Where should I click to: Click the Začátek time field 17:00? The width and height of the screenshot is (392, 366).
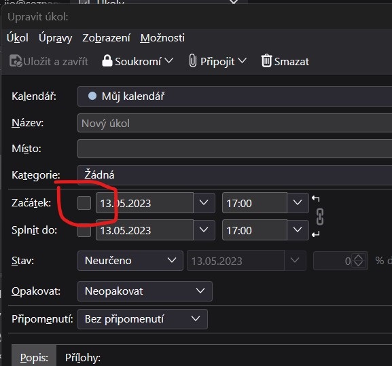[255, 203]
